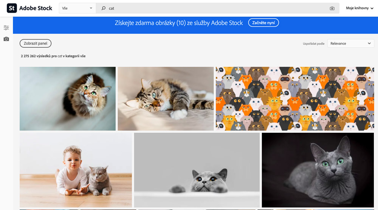Click the camera icon in the left sidebar
The image size is (378, 210).
click(x=6, y=39)
